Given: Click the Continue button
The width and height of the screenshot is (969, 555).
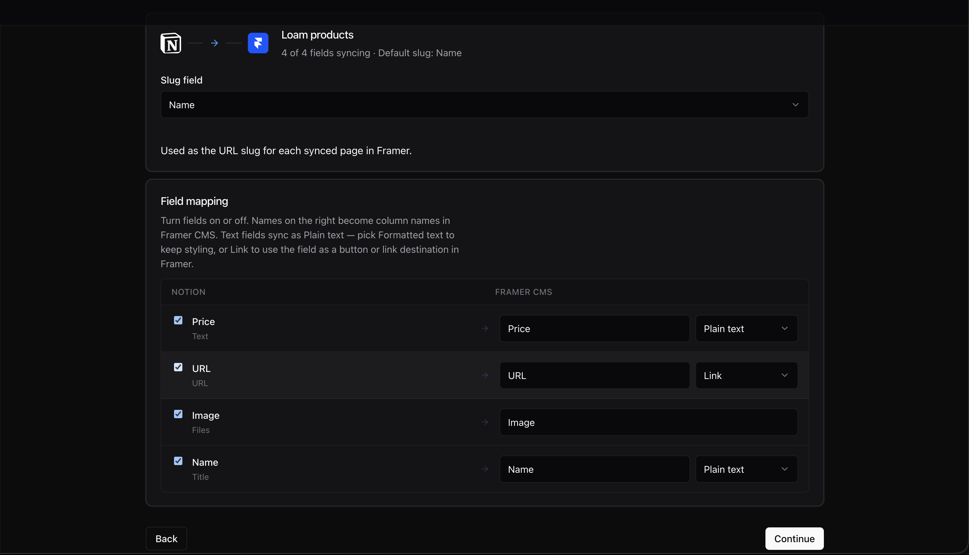Looking at the screenshot, I should [x=794, y=538].
